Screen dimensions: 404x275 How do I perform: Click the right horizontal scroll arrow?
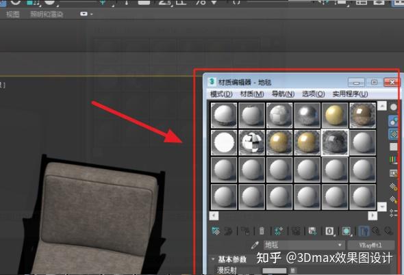pos(373,215)
